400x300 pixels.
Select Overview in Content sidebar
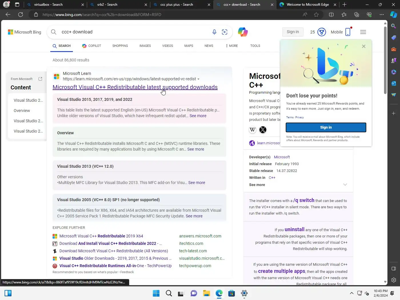pos(22,111)
